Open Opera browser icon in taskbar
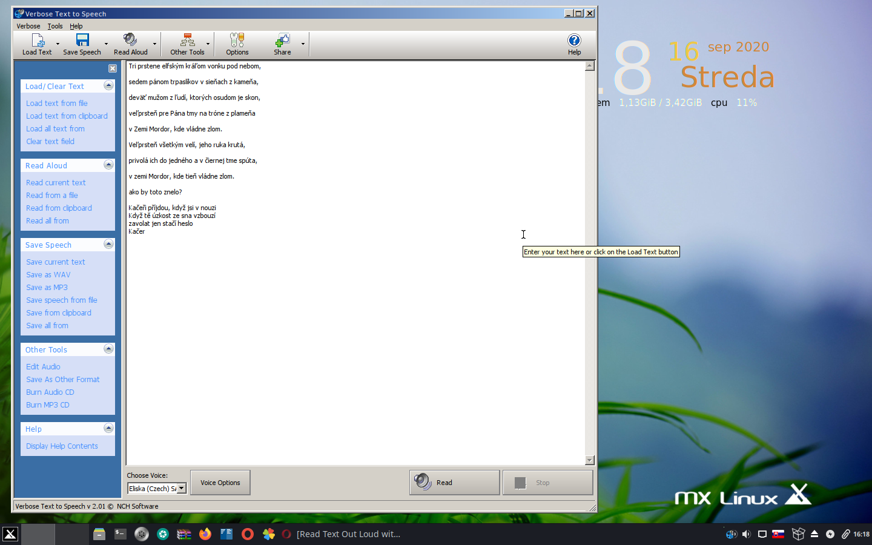The width and height of the screenshot is (872, 545). (x=248, y=534)
